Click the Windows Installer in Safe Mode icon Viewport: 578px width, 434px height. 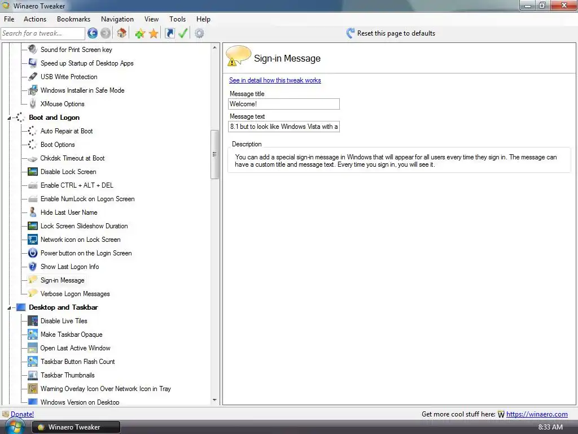click(33, 90)
